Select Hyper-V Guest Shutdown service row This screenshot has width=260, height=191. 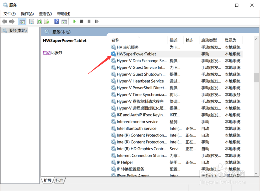click(x=176, y=74)
